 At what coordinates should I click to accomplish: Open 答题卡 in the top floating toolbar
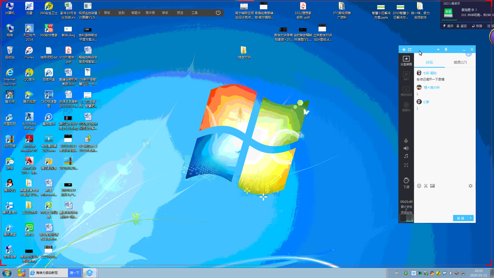136,13
